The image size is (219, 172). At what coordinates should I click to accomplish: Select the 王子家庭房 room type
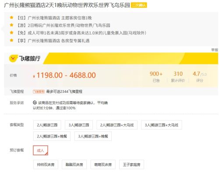coord(131,165)
